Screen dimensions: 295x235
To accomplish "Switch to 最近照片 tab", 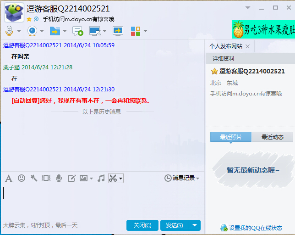I will tap(231, 137).
